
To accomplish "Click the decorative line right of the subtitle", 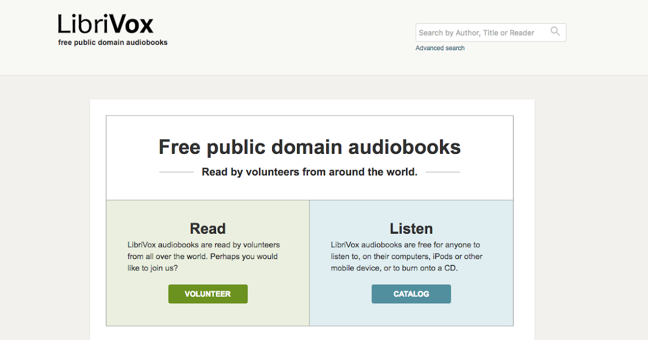I will click(443, 172).
